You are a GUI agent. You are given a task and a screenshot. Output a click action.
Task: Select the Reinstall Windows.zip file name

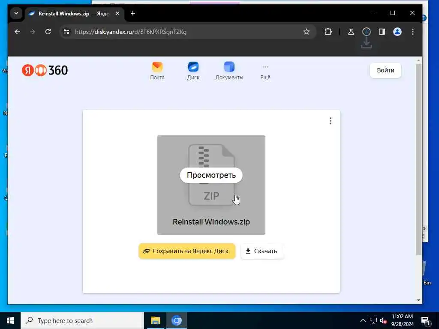click(x=211, y=221)
